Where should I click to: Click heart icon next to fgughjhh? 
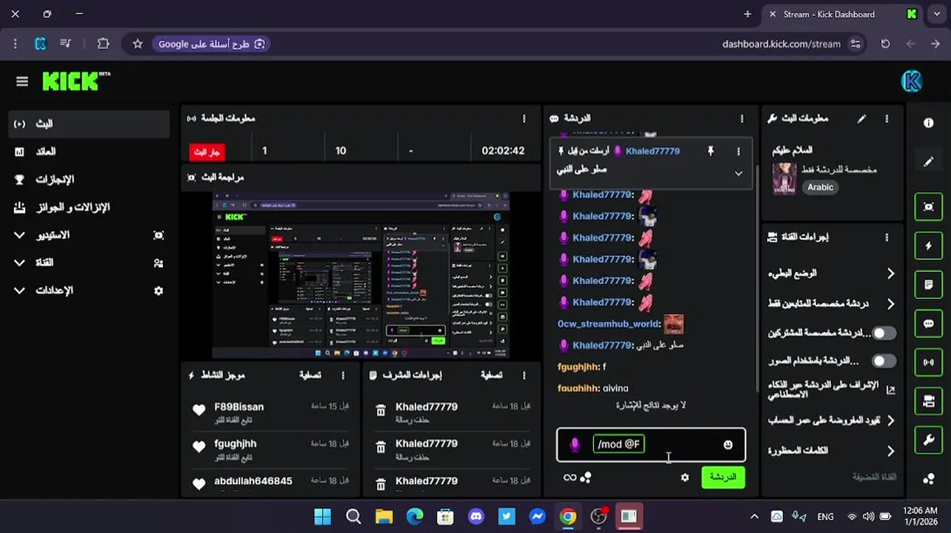(198, 447)
